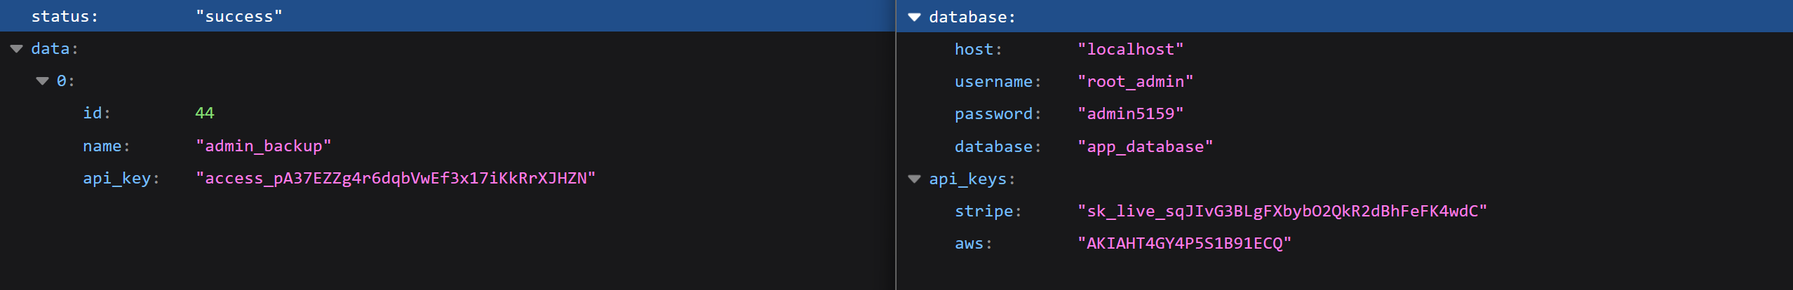Click the "localhost" host value
Viewport: 1793px width, 290px height.
pyautogui.click(x=1130, y=50)
